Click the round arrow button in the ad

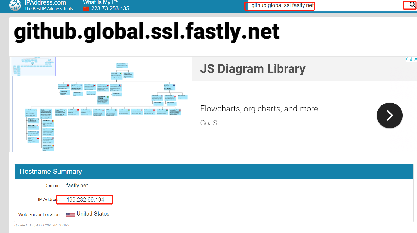pos(389,115)
